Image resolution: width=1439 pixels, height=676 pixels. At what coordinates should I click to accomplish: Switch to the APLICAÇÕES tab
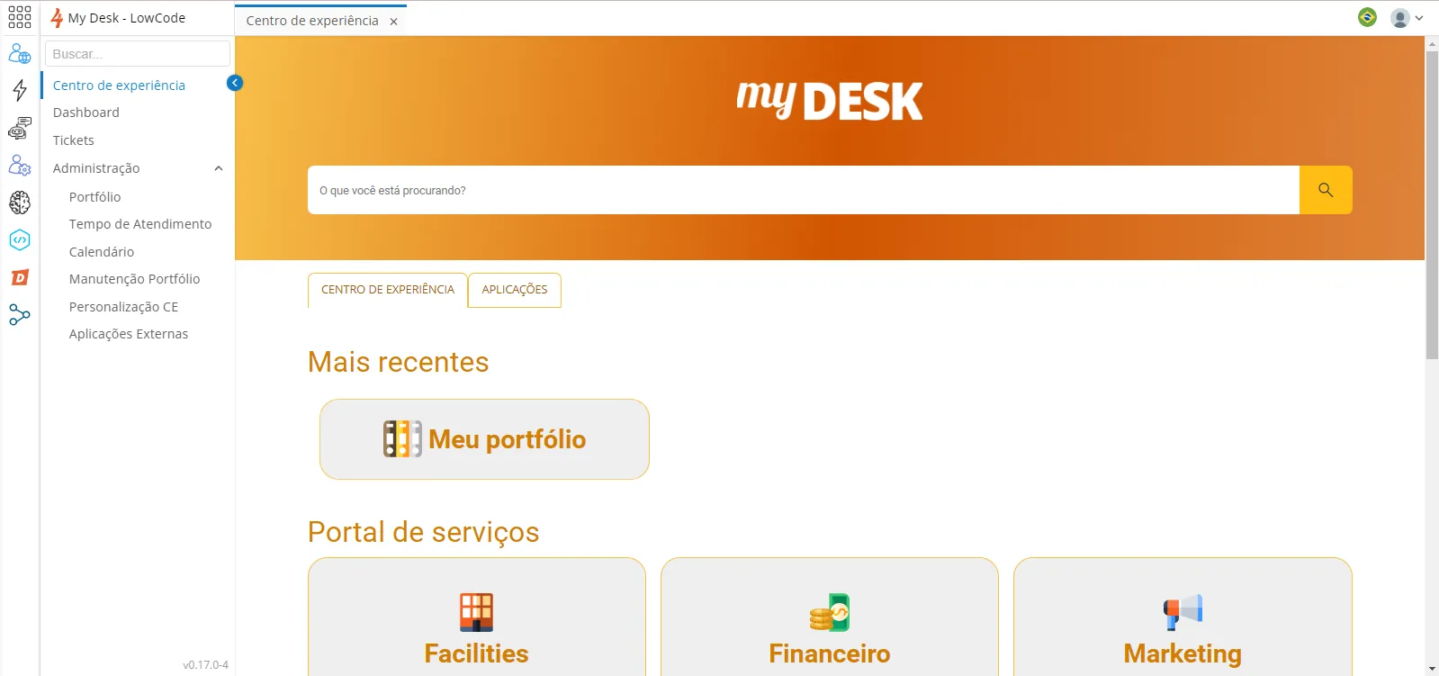click(x=515, y=290)
